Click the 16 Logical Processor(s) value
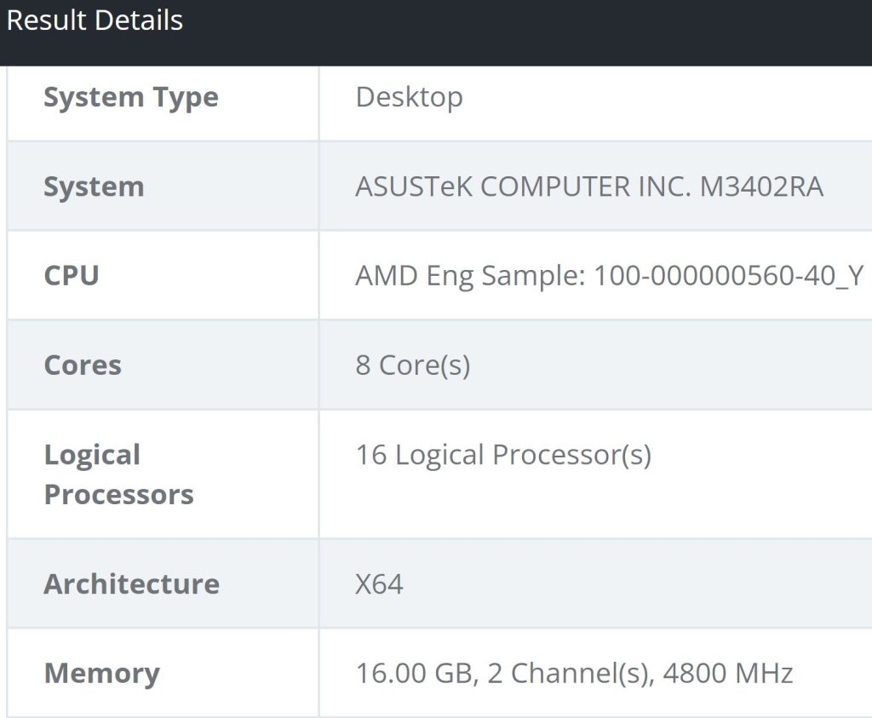872x718 pixels. tap(503, 455)
